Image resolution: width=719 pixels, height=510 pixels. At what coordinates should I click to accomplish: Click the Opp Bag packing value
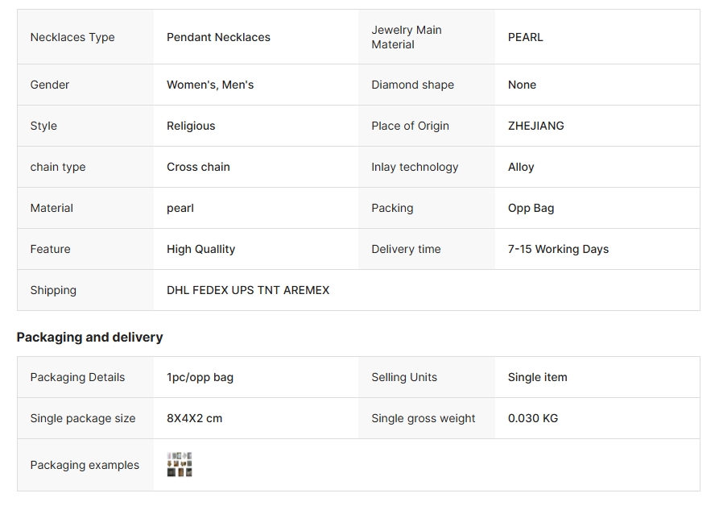point(531,208)
